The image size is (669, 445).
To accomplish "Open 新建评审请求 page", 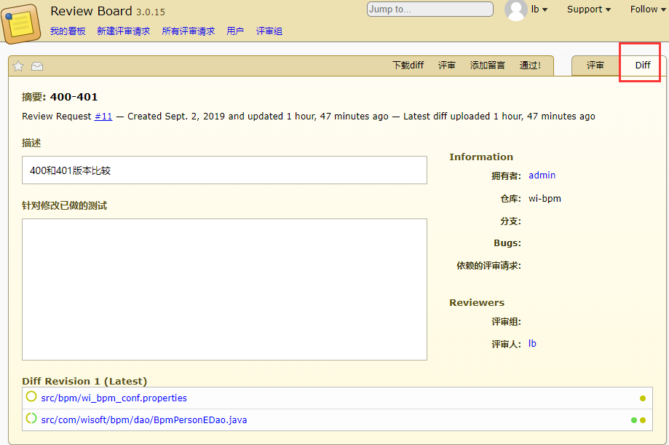I will tap(123, 31).
